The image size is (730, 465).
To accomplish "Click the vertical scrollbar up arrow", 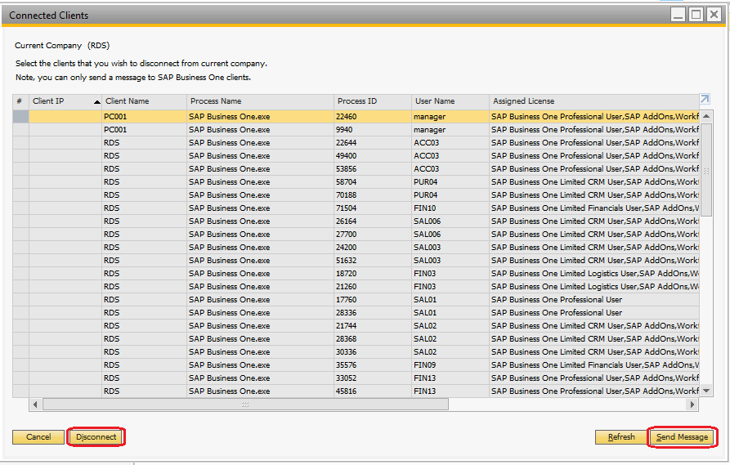I will (706, 116).
